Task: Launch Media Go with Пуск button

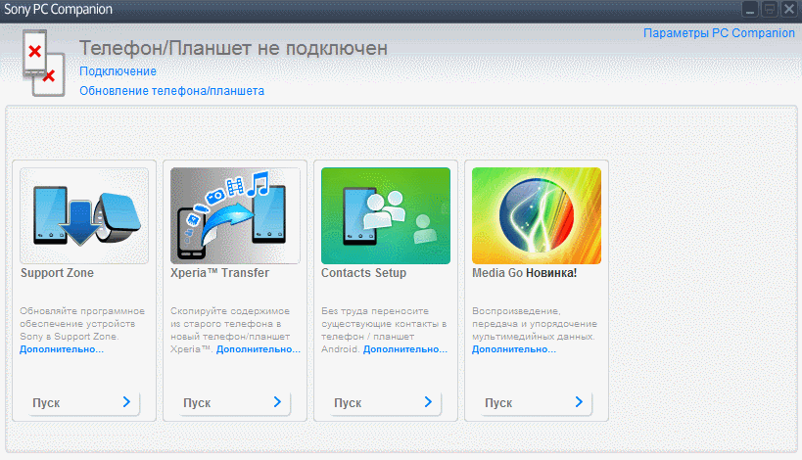Action: tap(536, 403)
